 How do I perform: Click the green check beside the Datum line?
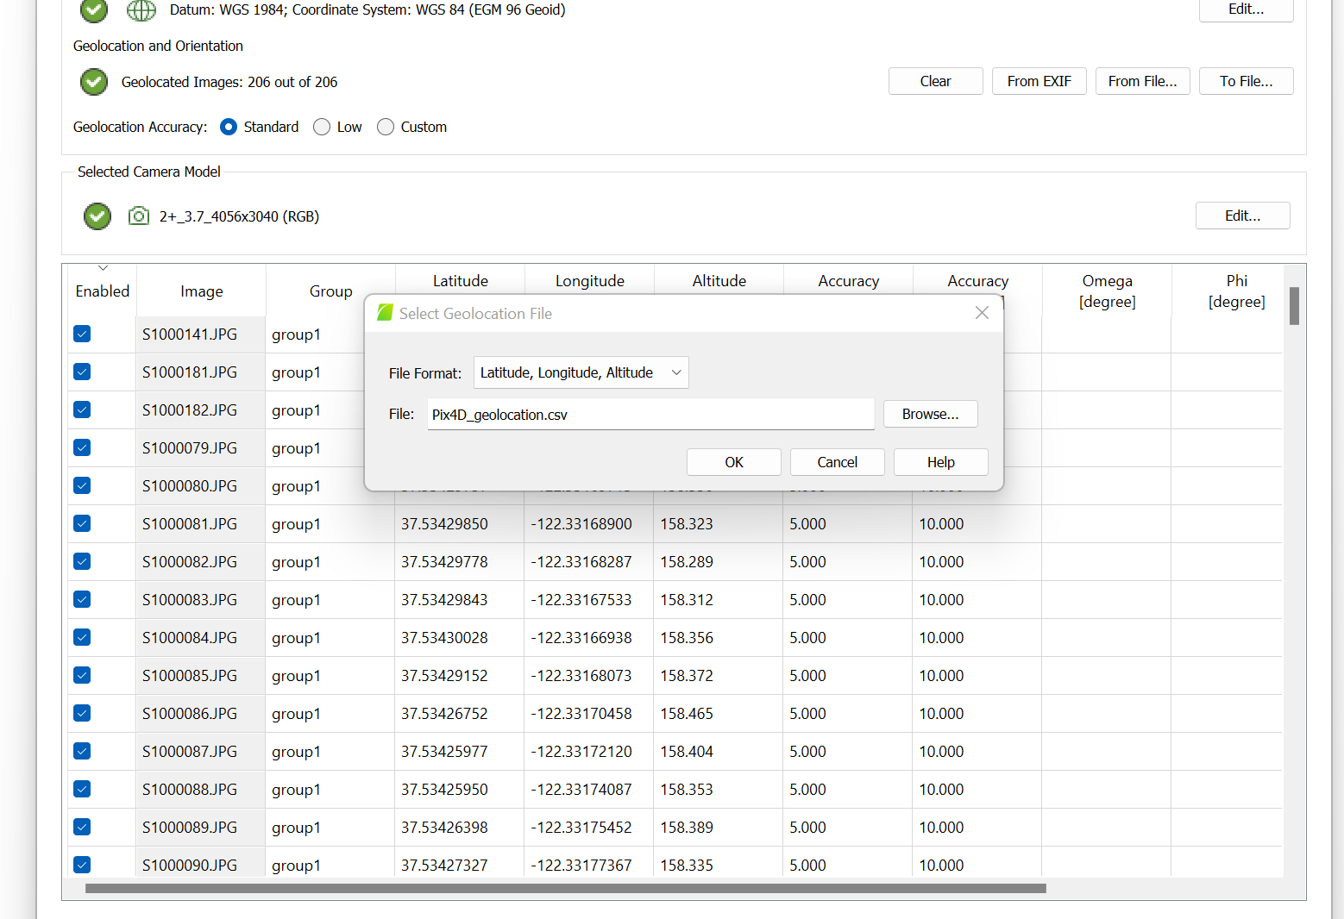click(94, 9)
